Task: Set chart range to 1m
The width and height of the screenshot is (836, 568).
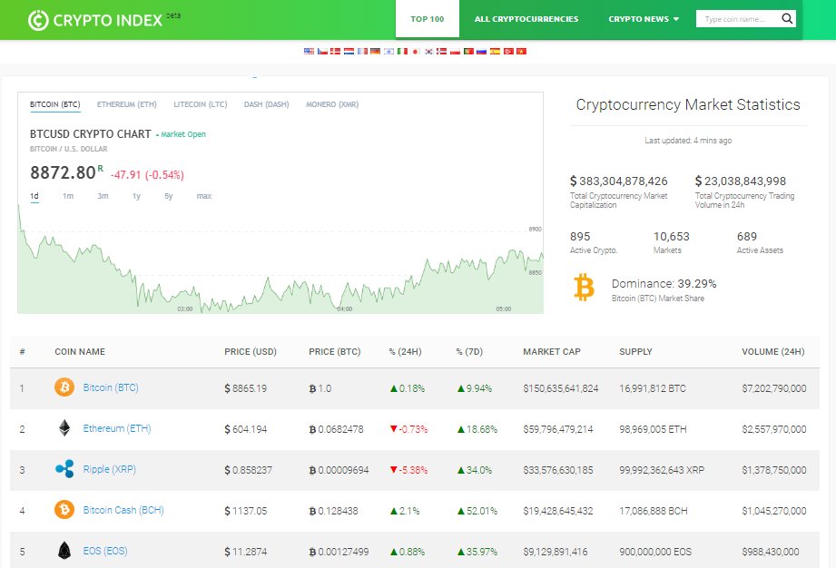Action: 68,196
